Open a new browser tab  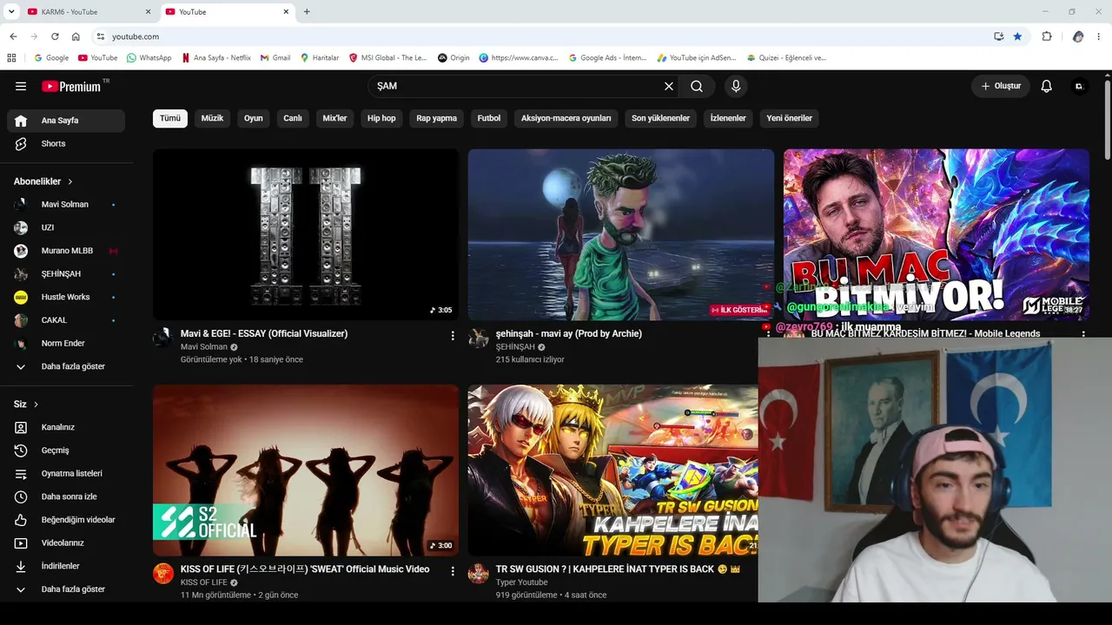click(x=307, y=11)
